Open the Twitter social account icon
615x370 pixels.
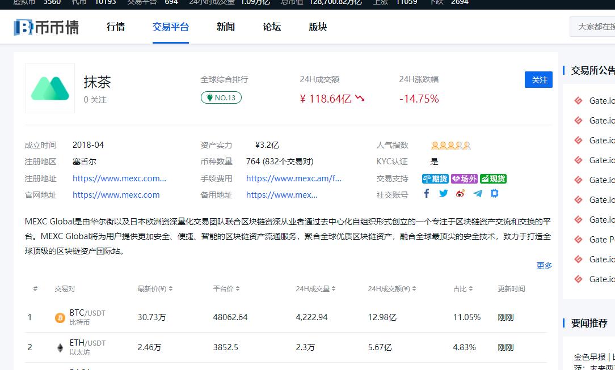[444, 193]
